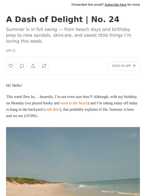
Task: Share the post using the upload arrow icon
Action: click(x=33, y=66)
